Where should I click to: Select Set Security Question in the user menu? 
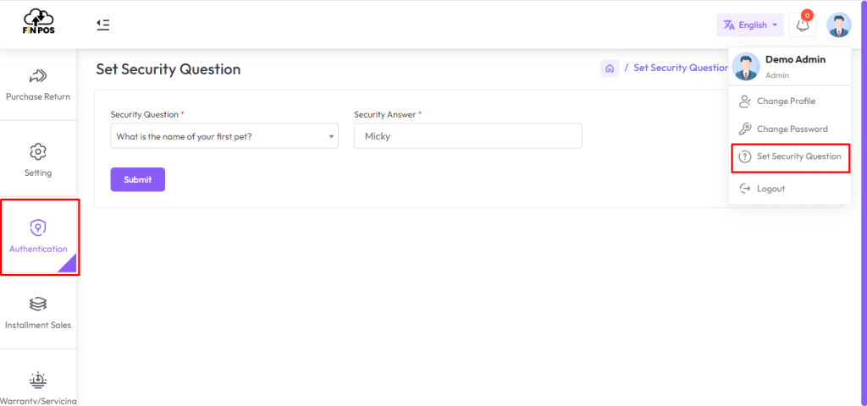coord(790,158)
